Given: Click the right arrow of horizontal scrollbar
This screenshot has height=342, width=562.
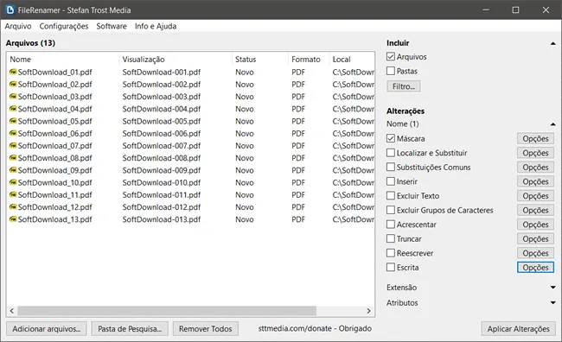Looking at the screenshot, I should tap(368, 311).
